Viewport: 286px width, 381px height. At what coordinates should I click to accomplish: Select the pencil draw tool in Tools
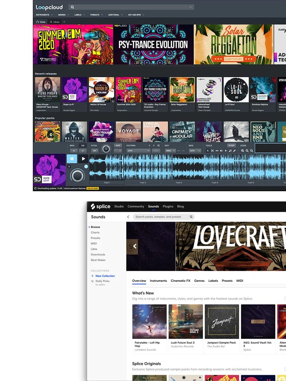234,151
